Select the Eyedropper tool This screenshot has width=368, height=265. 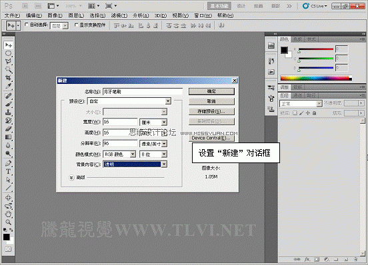pos(9,86)
